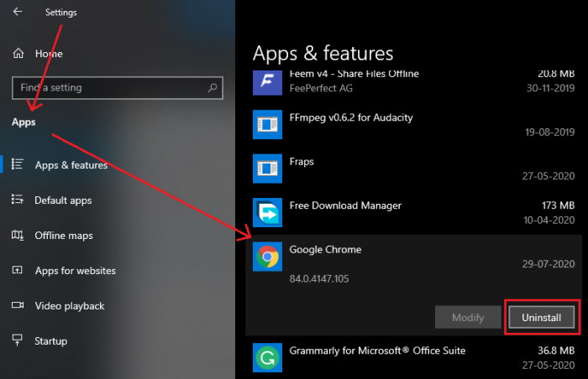Open Apps for websites settings page
This screenshot has height=379, width=588.
76,271
